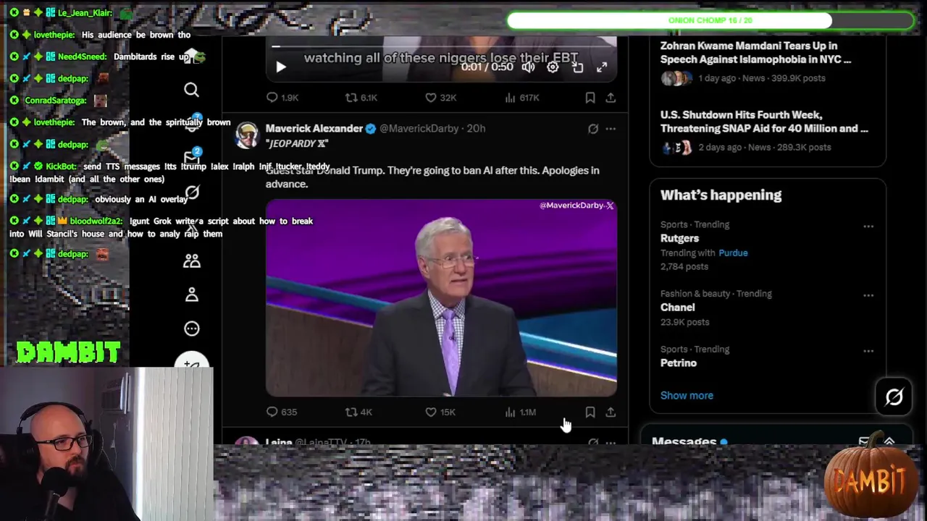Open Explore with the sidebar search icon
Screen dimensions: 927x521
(x=191, y=90)
